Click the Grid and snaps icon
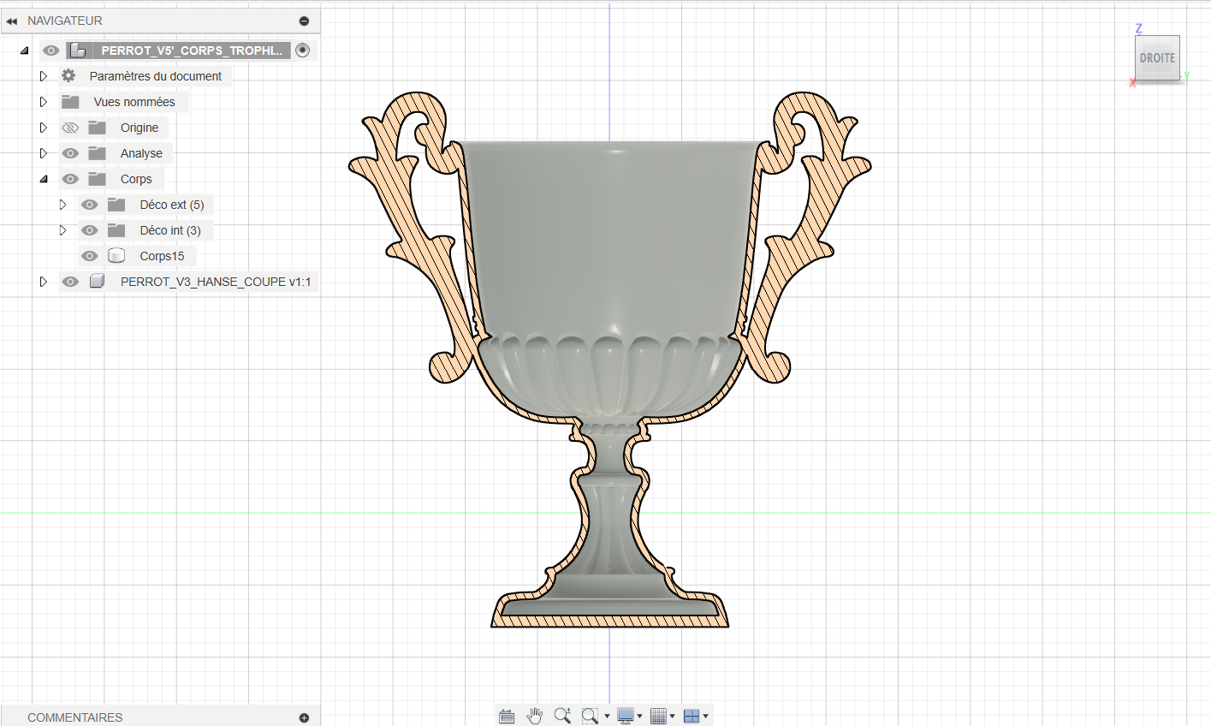This screenshot has height=726, width=1211. (658, 716)
